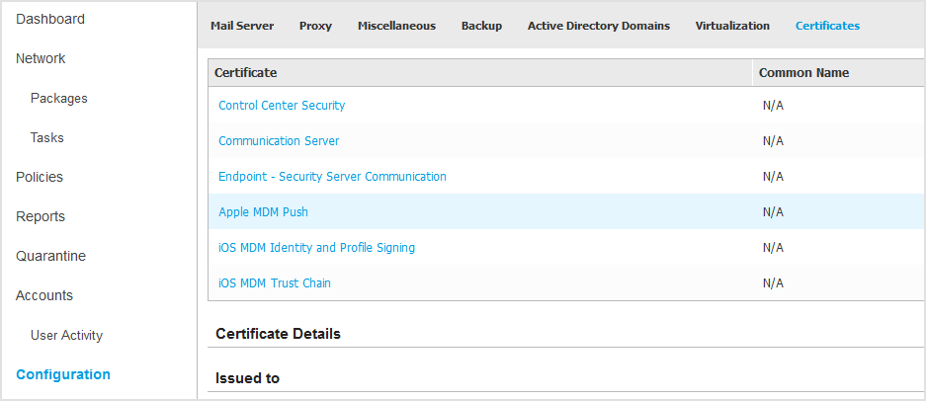Open the Miscellaneous tab

tap(396, 26)
